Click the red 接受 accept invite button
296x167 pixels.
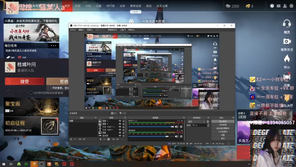(25, 82)
